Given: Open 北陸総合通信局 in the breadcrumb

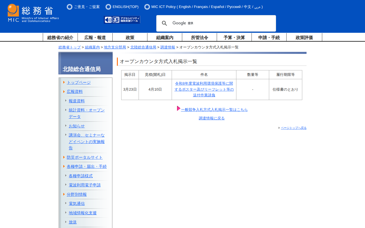Looking at the screenshot, I should 143,47.
